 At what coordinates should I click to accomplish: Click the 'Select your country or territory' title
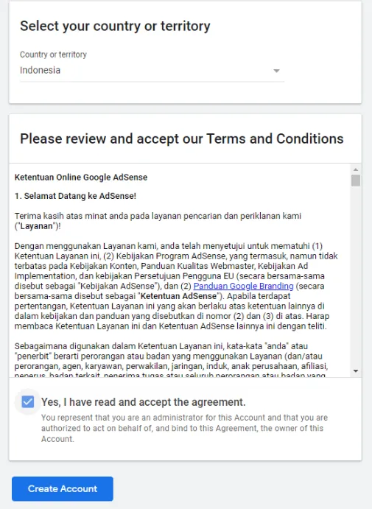coord(115,26)
